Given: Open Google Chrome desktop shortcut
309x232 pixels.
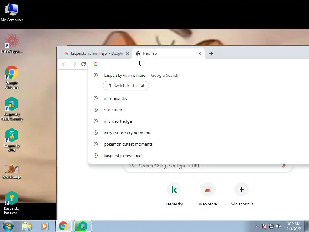Looking at the screenshot, I should coord(12,77).
